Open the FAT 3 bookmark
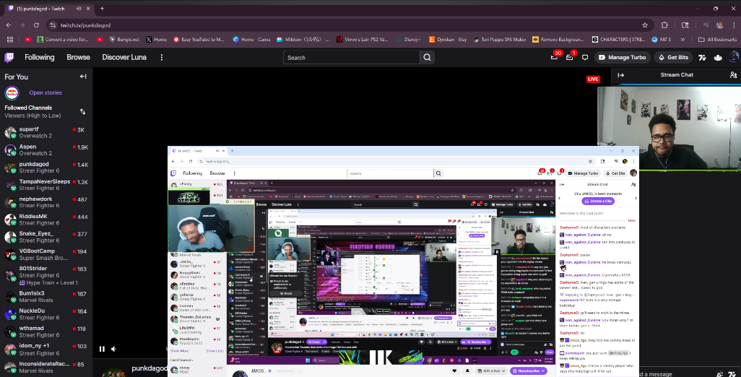 [x=661, y=40]
